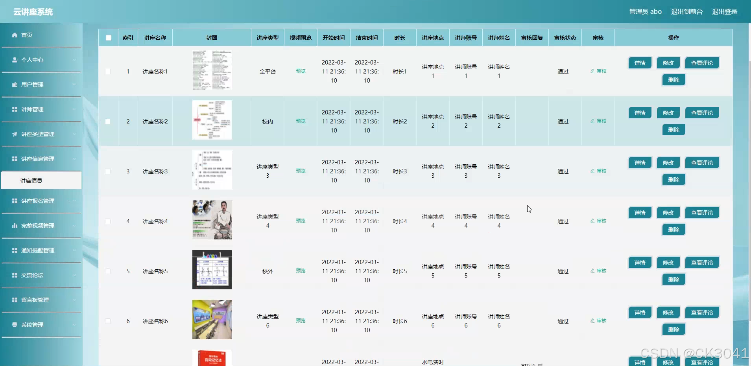The width and height of the screenshot is (751, 366).
Task: Click the grid icon beside 通知提醒管理
Action: pos(15,250)
